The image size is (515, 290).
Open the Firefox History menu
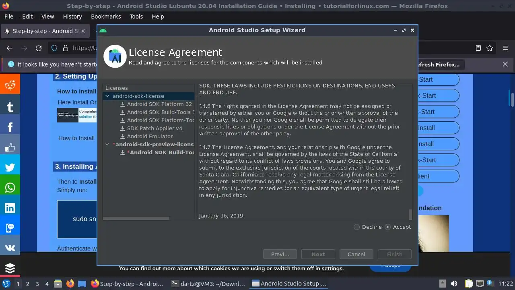coord(72,17)
